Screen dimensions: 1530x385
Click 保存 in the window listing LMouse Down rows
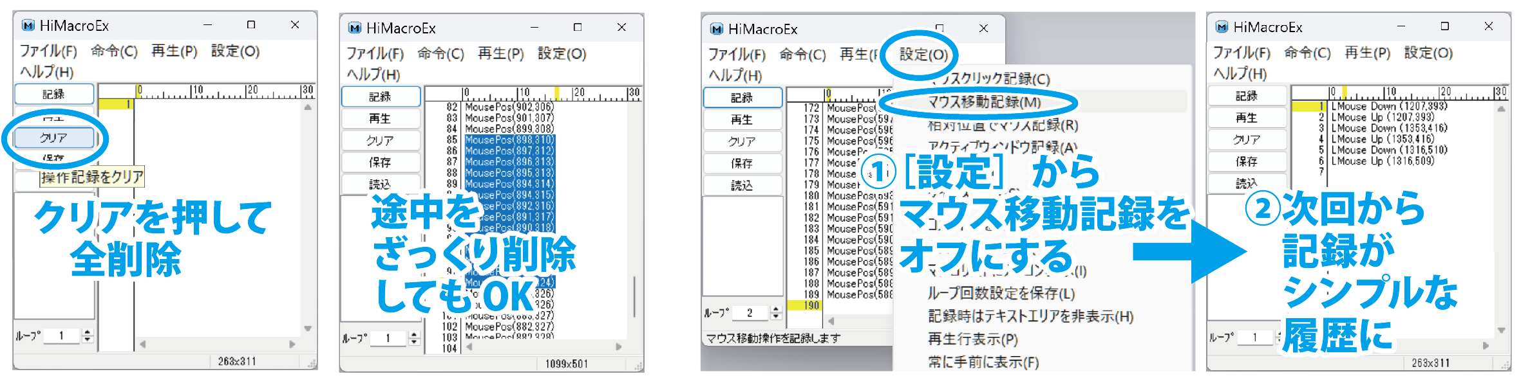[x=1247, y=161]
